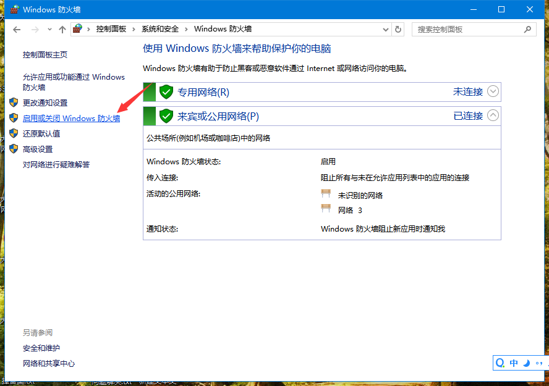Screen dimensions: 549x386
Task: Open 启用或关闭 Windows 防火墙 link
Action: [x=71, y=119]
